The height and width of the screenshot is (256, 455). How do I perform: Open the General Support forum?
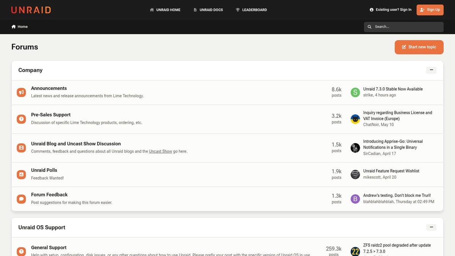49,248
